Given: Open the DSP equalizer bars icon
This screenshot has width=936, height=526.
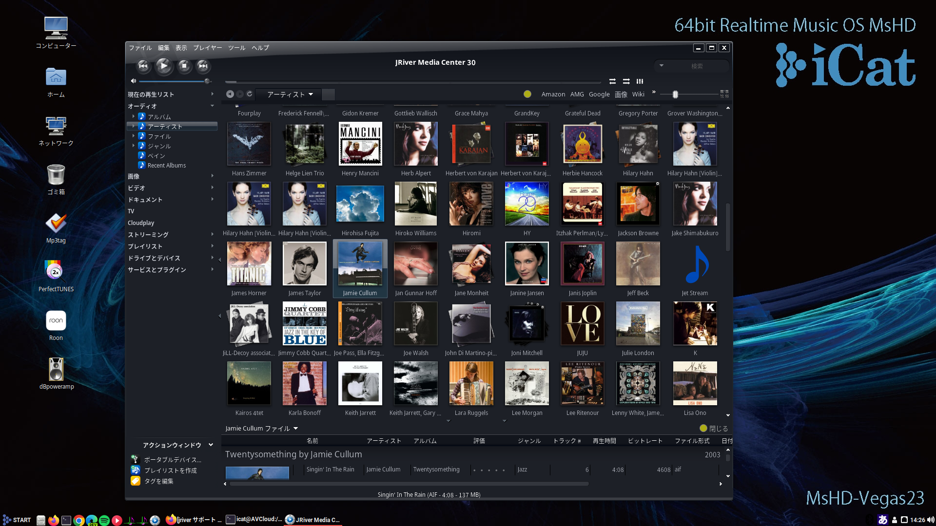Looking at the screenshot, I should [640, 81].
